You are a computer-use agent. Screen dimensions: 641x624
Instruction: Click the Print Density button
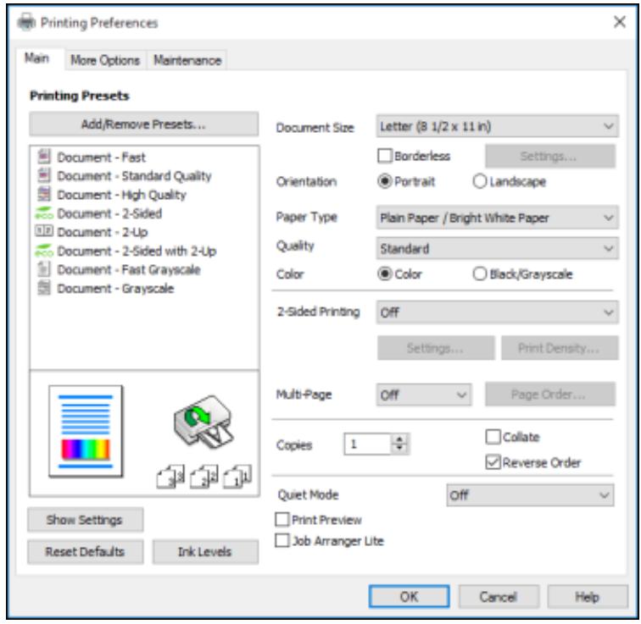(x=560, y=348)
